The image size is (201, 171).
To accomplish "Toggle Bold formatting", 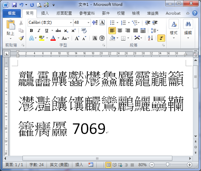I will click(31, 31).
